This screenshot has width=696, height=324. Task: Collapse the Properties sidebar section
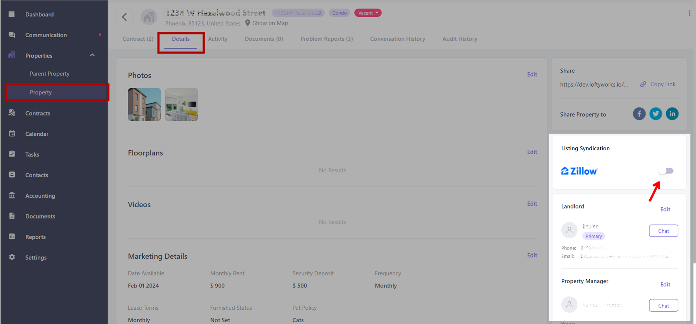pos(92,55)
